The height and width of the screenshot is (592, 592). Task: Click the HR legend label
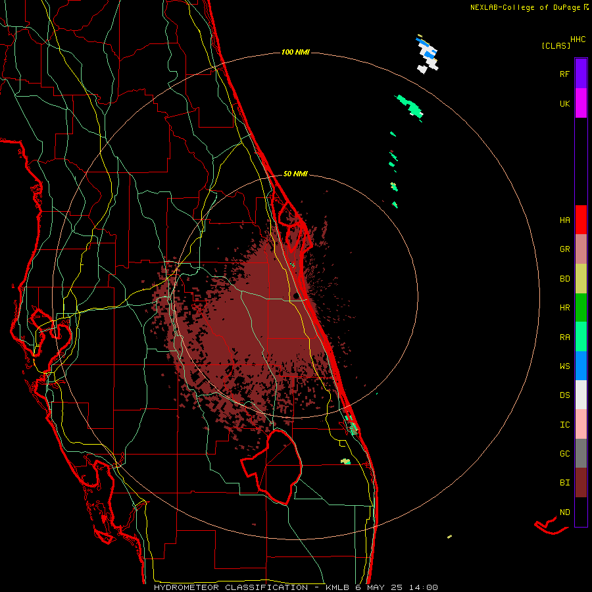[564, 308]
